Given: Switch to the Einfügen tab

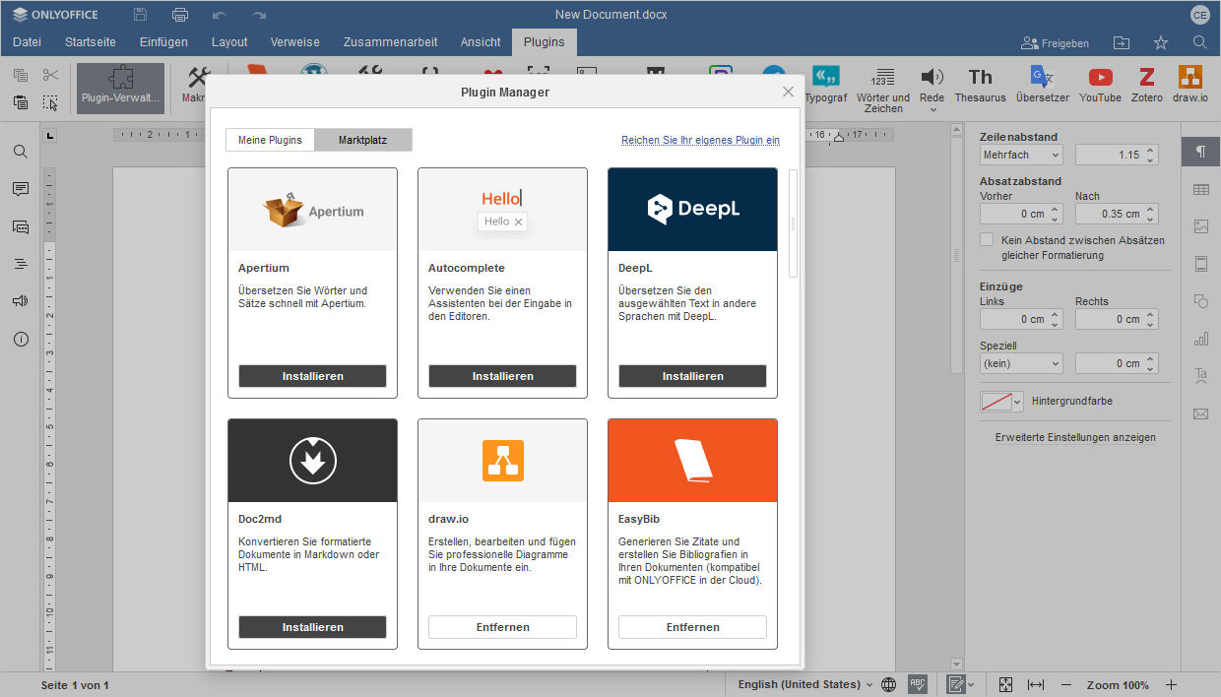Looking at the screenshot, I should pyautogui.click(x=163, y=42).
